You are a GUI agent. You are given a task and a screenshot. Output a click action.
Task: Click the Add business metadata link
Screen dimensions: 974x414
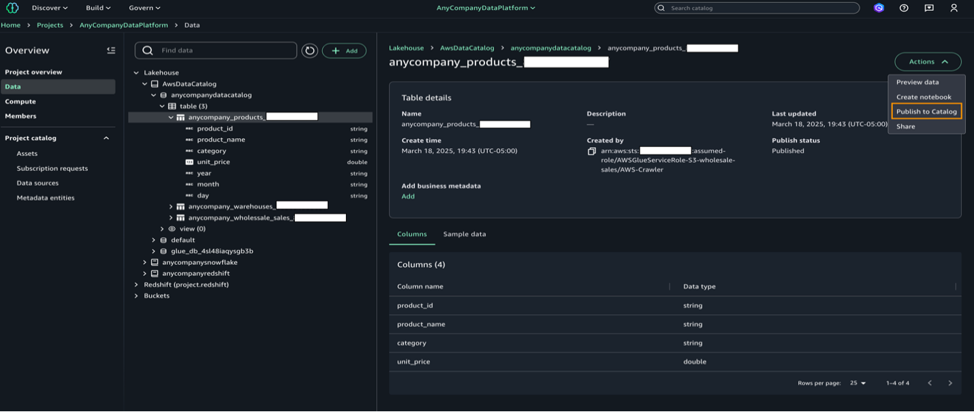pos(407,197)
